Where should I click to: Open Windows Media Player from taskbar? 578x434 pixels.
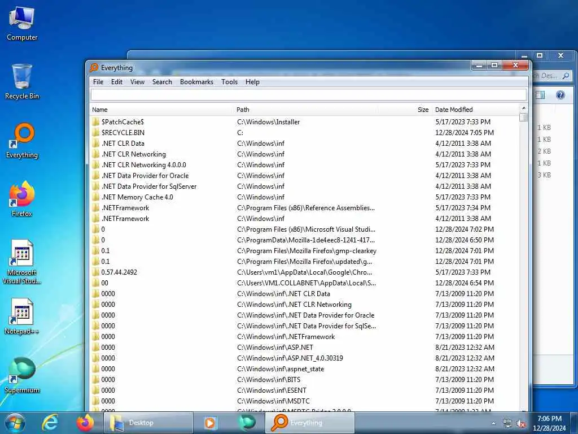pyautogui.click(x=210, y=423)
